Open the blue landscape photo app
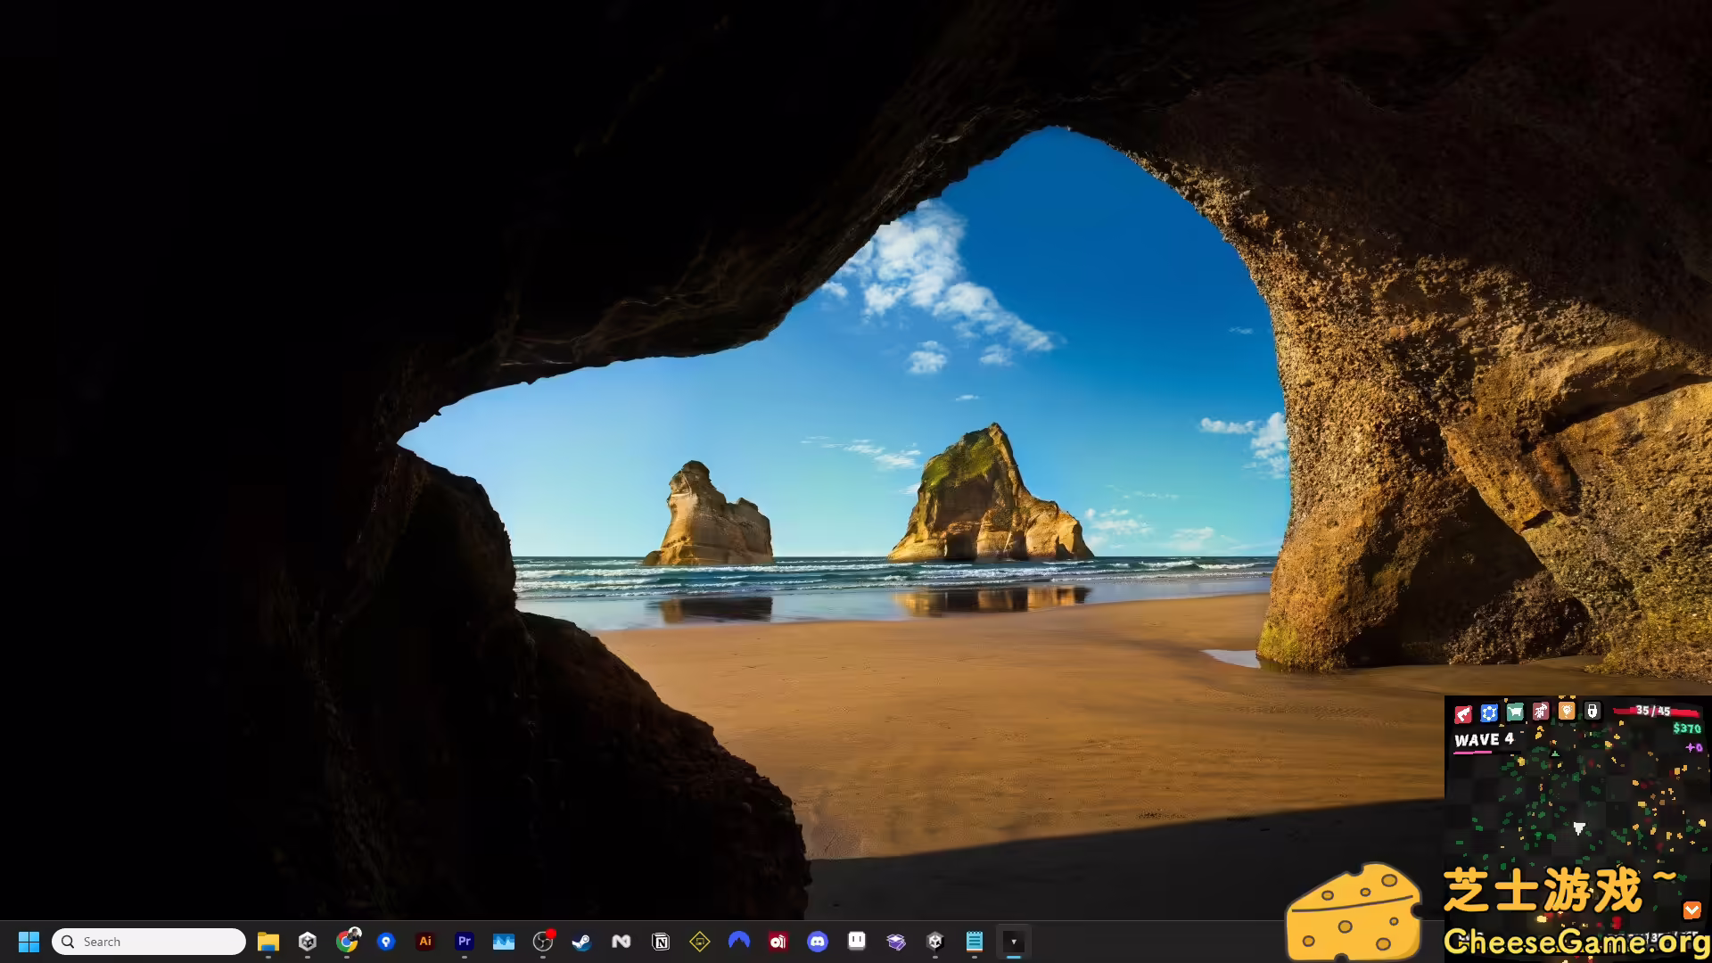 [x=504, y=942]
